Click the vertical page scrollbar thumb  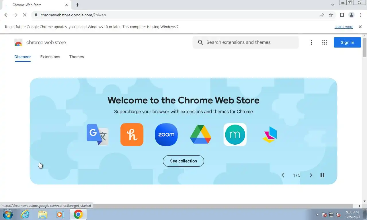point(364,47)
